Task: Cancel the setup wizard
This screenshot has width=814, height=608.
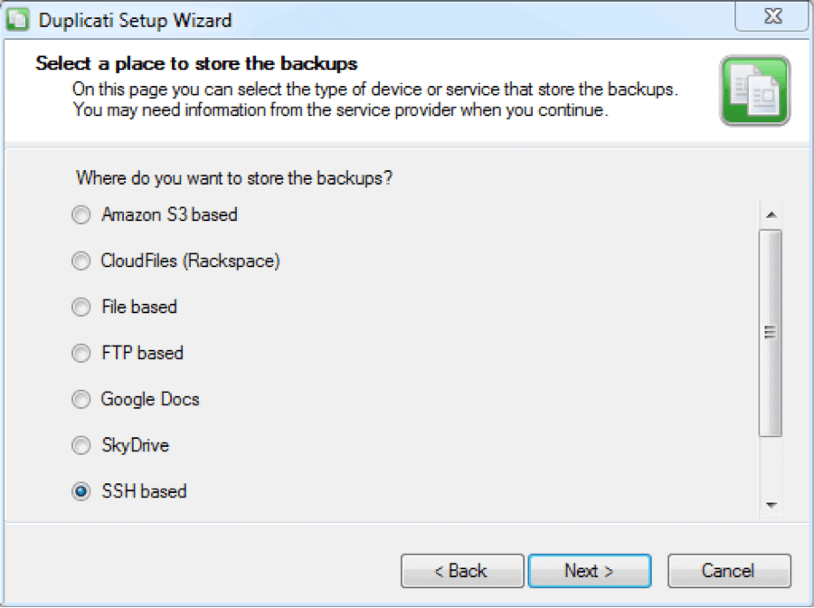Action: pos(729,571)
